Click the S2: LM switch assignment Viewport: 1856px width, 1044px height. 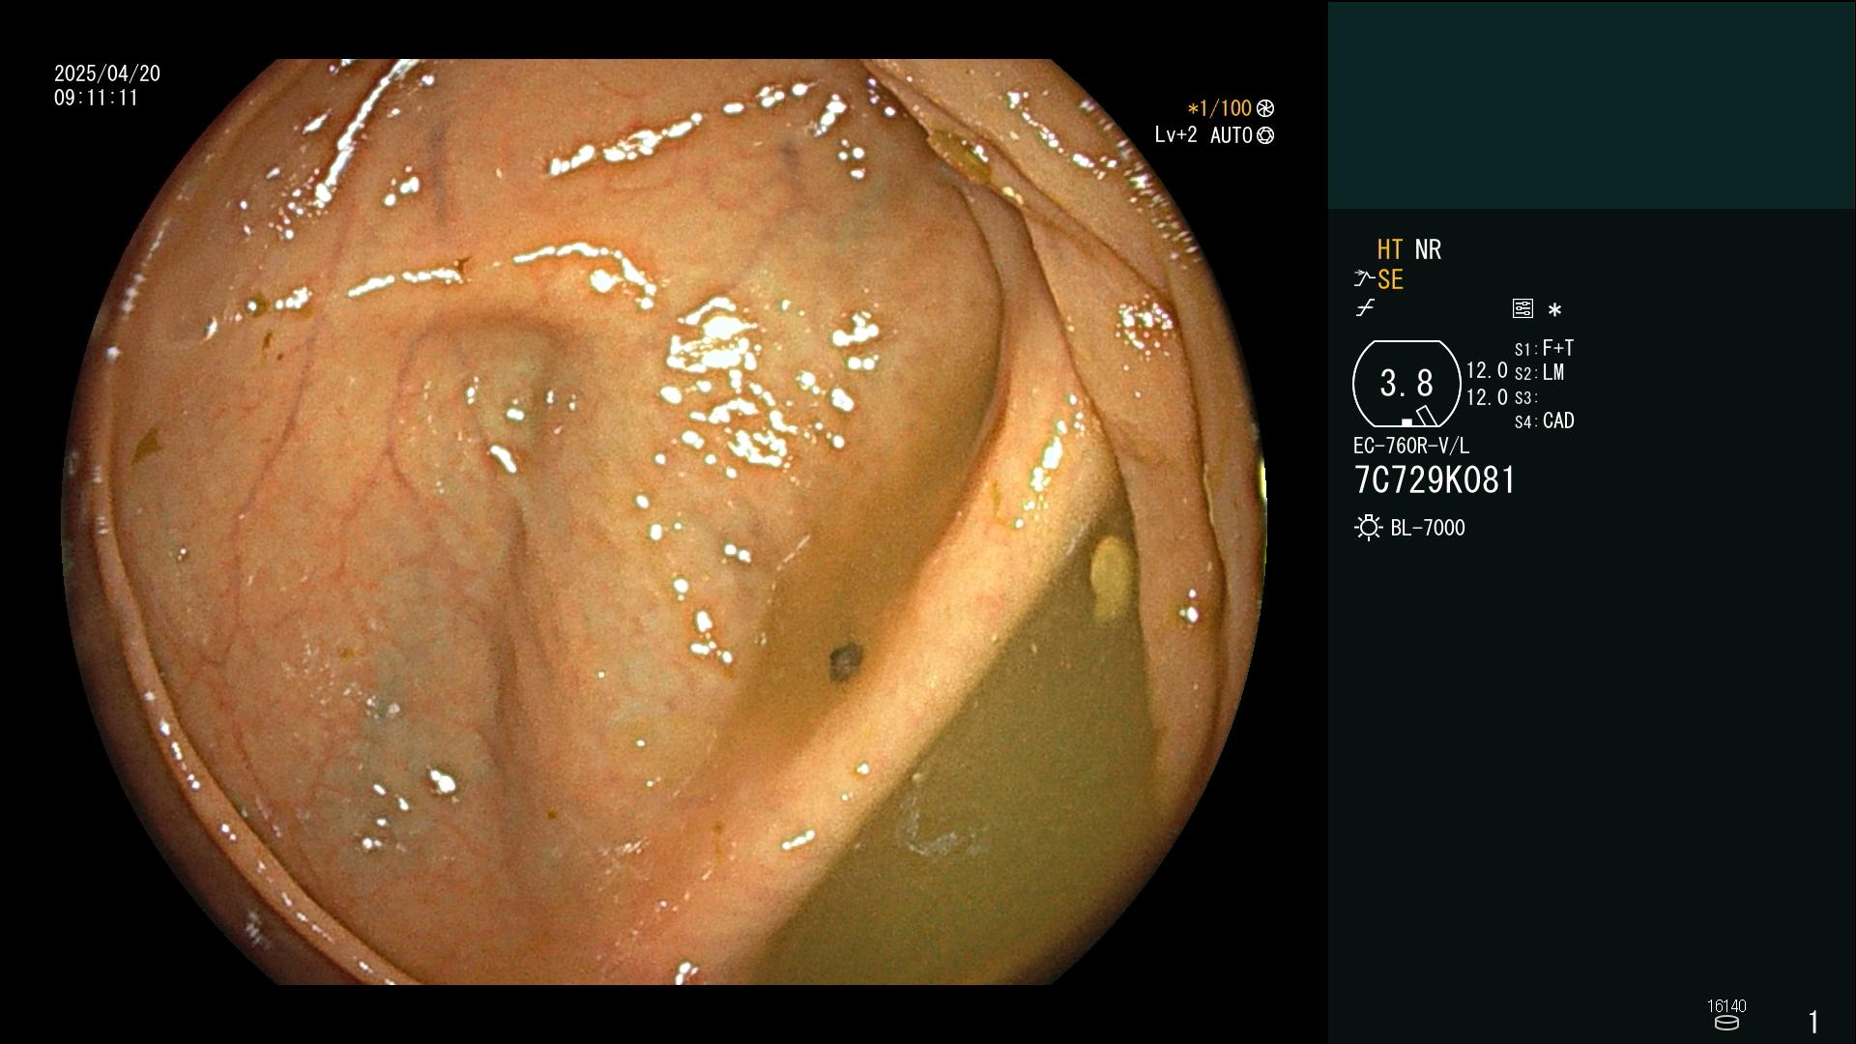1539,372
